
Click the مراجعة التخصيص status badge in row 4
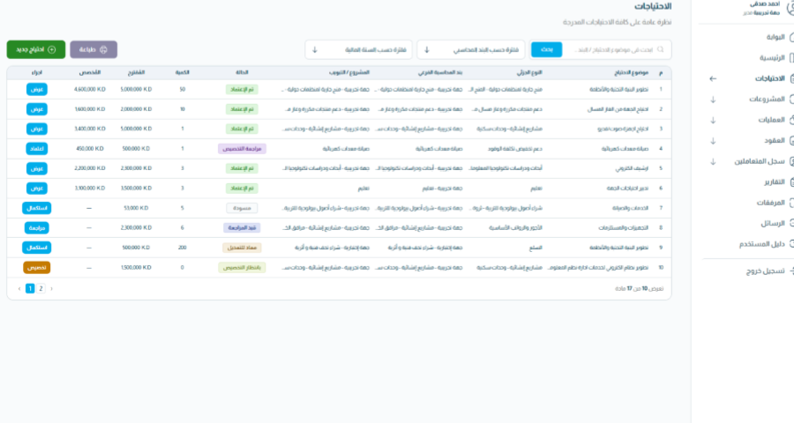(x=242, y=149)
